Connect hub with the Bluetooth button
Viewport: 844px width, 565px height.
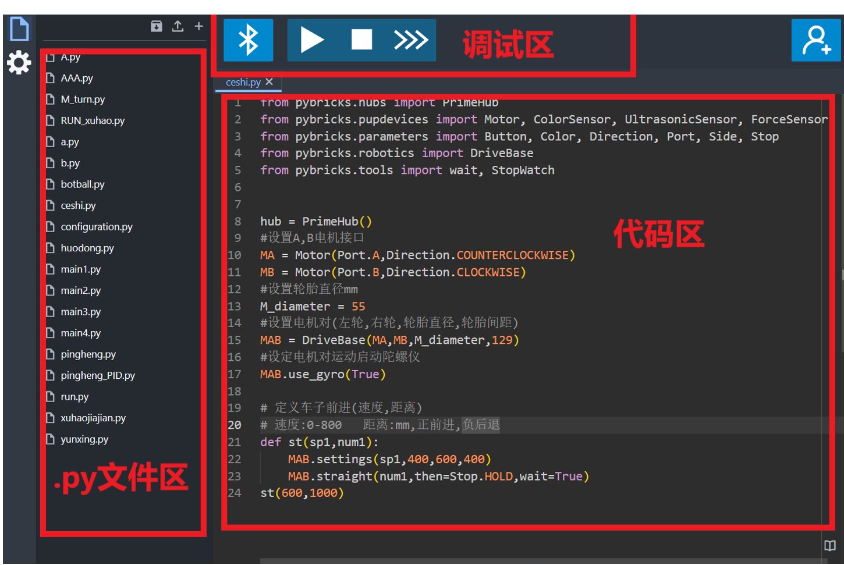pos(249,40)
